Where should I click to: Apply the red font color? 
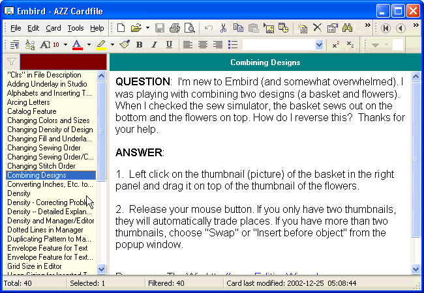pyautogui.click(x=77, y=45)
